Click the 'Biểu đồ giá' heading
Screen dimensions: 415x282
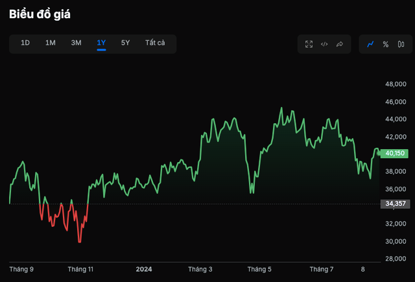pos(40,14)
